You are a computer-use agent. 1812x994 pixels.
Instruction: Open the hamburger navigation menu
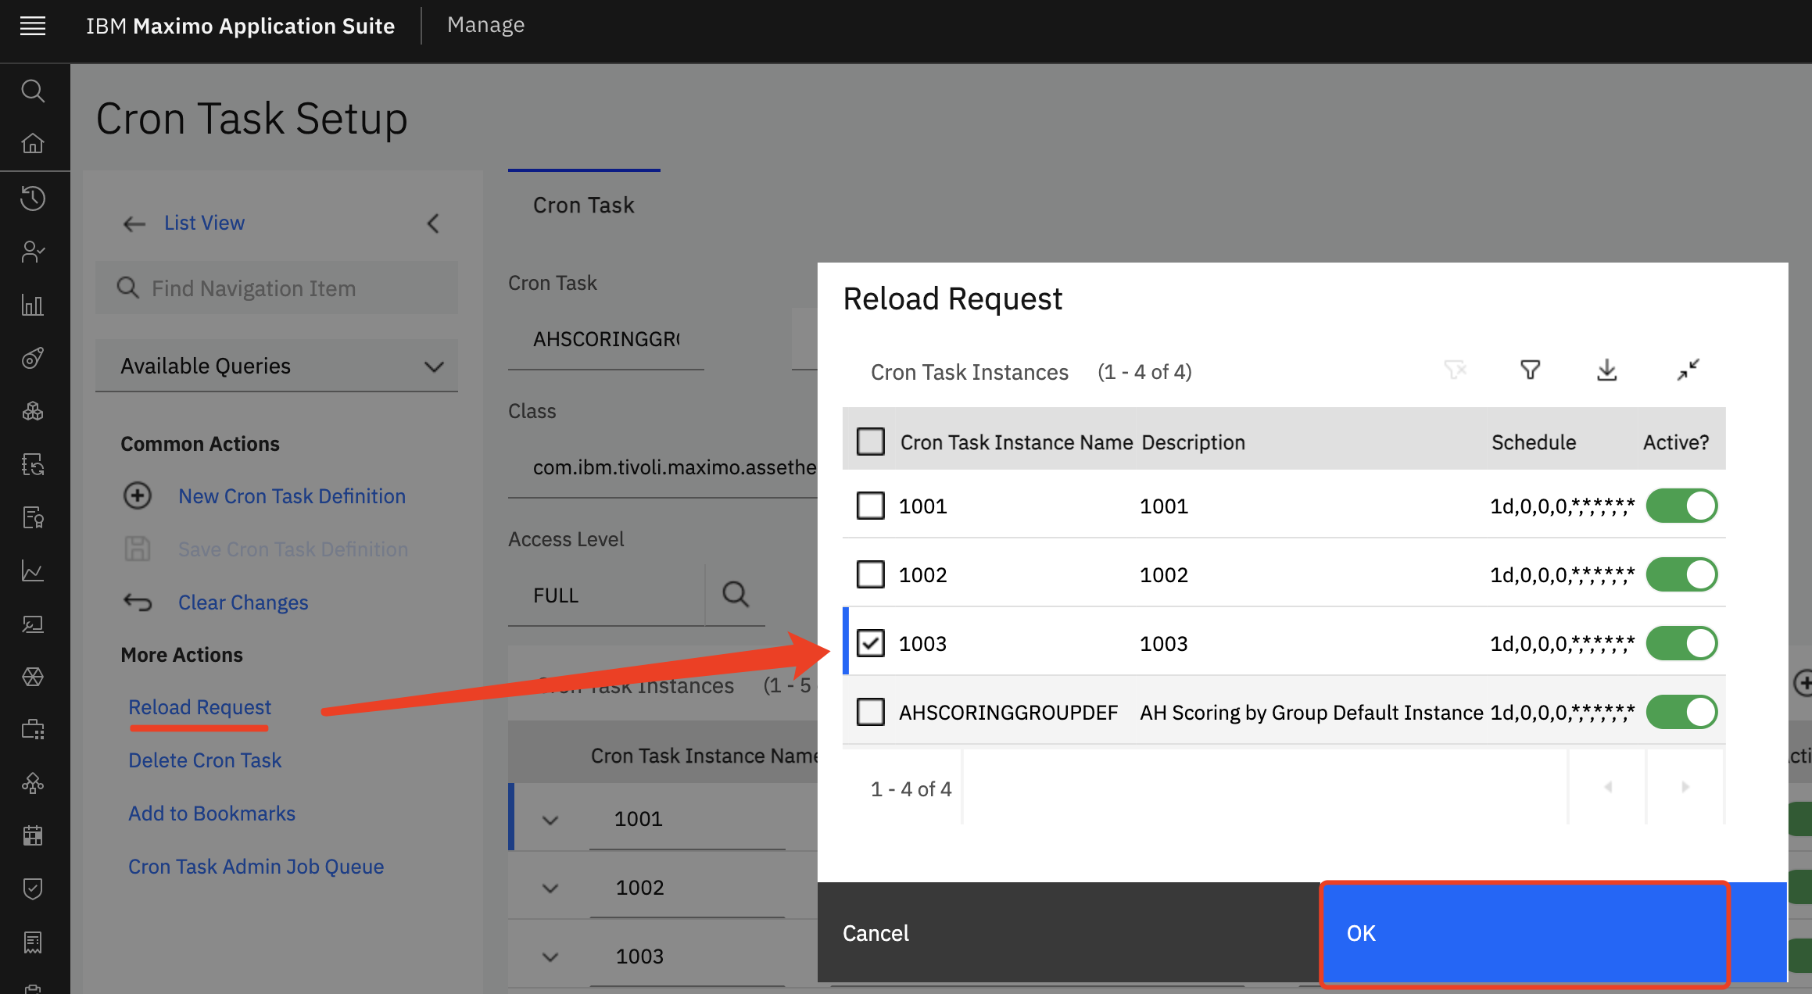point(33,26)
